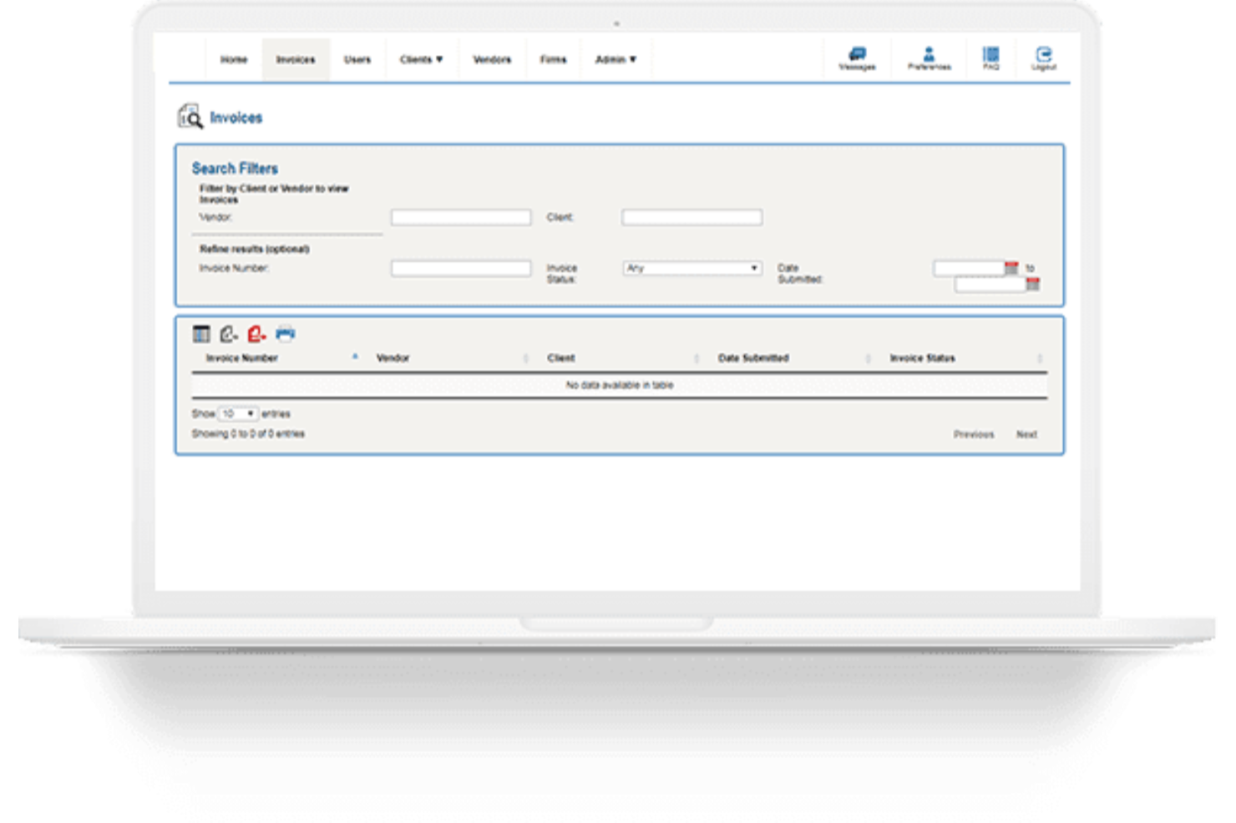Click the Client filter input field
The height and width of the screenshot is (823, 1236).
click(x=692, y=218)
